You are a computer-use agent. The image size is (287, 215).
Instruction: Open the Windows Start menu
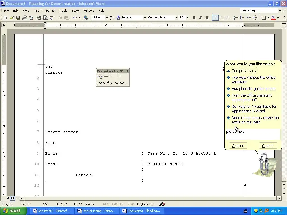[x=13, y=211]
